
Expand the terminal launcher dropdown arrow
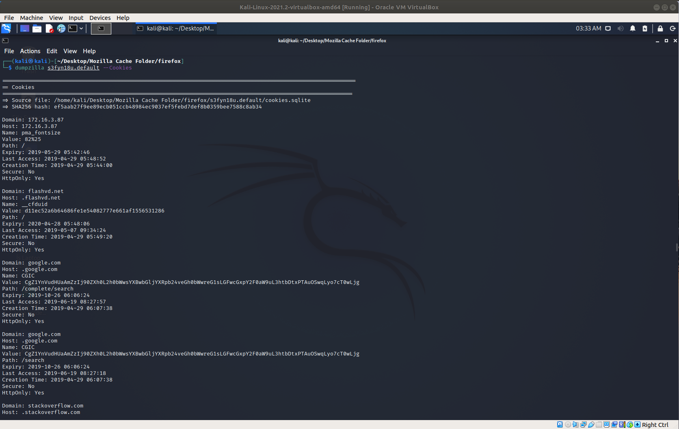point(81,28)
